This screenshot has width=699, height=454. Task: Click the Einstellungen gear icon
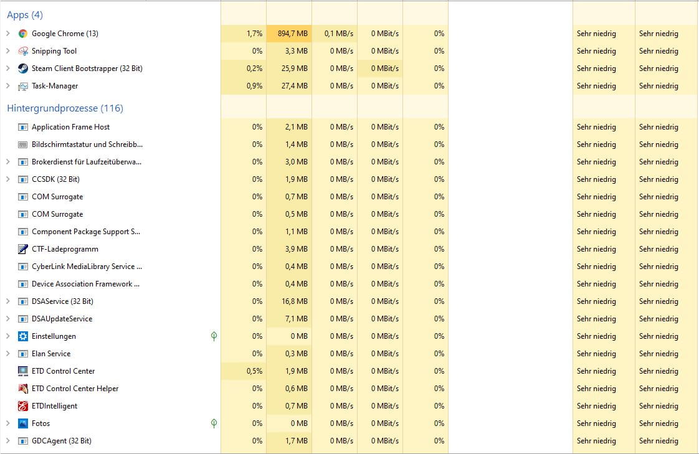point(23,336)
